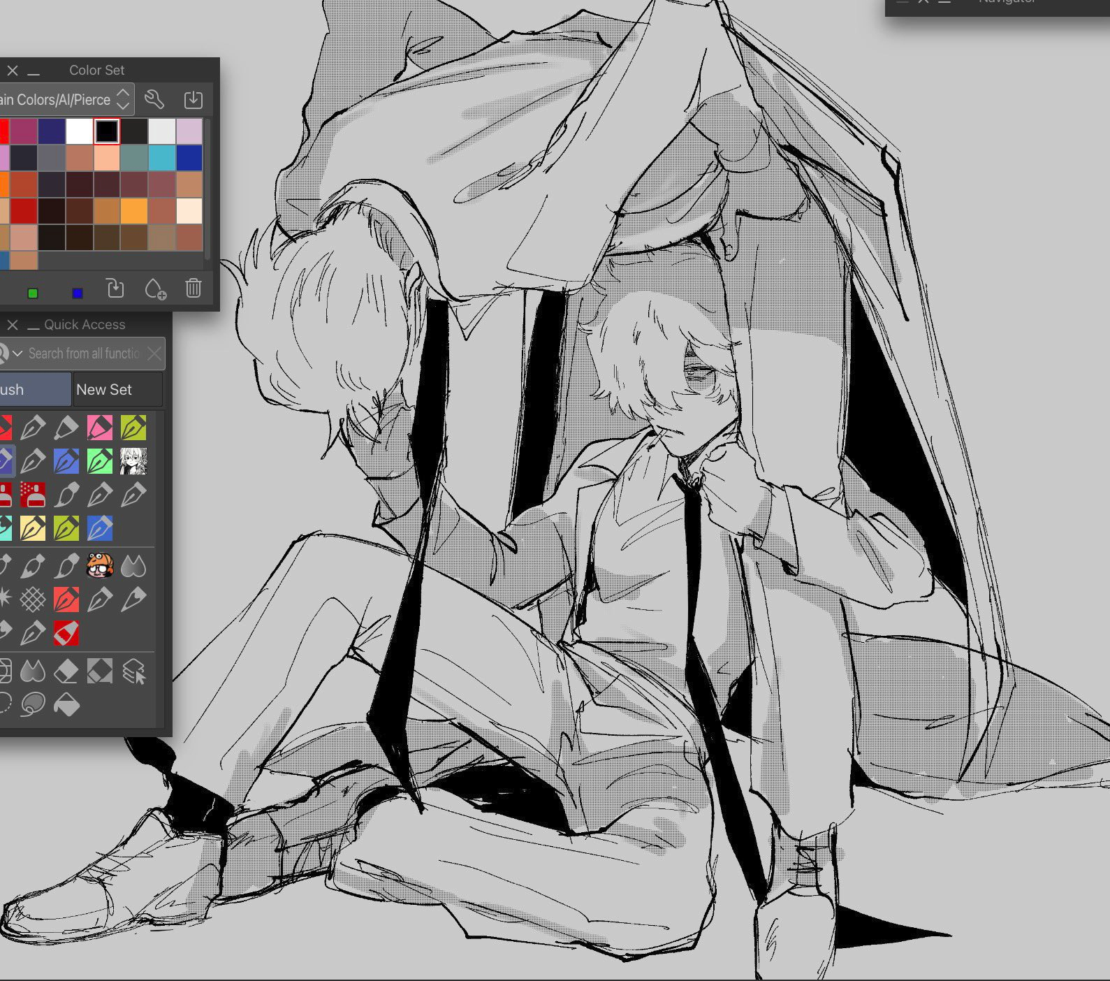The width and height of the screenshot is (1110, 981).
Task: Select the manga girl thumbnail brush
Action: tap(133, 461)
